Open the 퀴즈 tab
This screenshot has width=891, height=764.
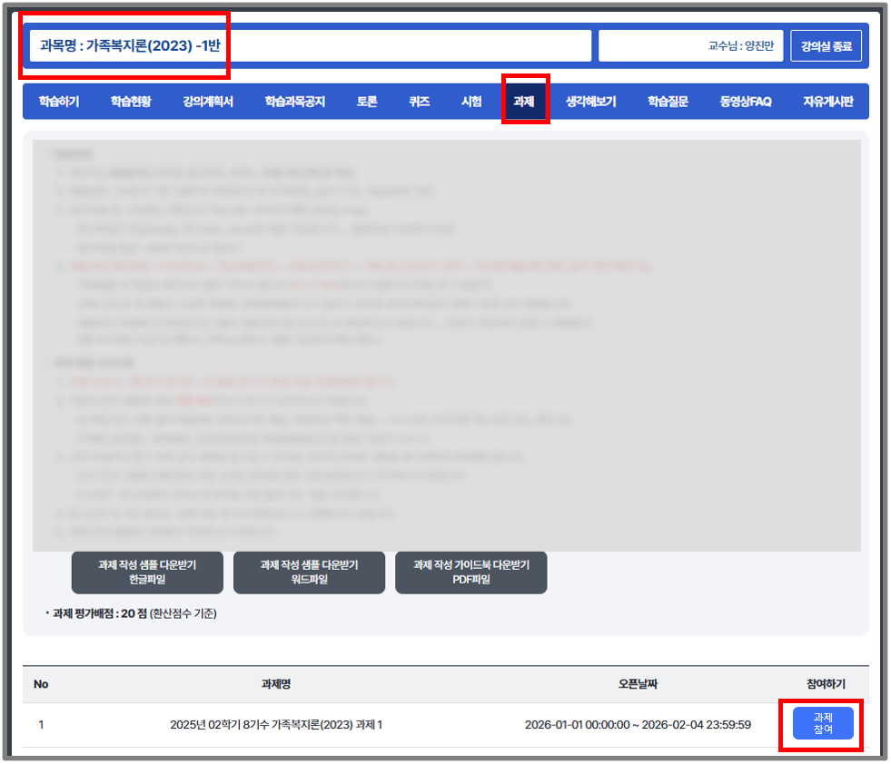tap(419, 102)
